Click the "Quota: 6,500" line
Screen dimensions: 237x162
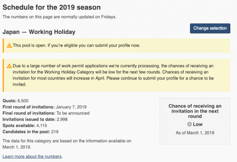coord(15,101)
